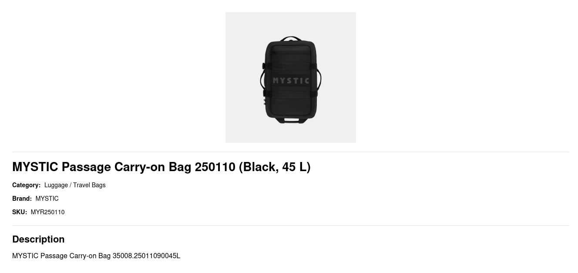Screen dimensions: 578x273
Task: Click the 250110 number in the title
Action: point(215,167)
